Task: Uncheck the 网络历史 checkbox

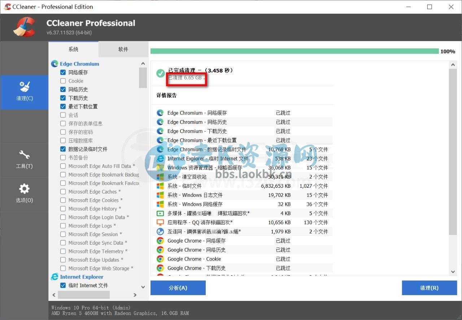Action: pyautogui.click(x=63, y=89)
